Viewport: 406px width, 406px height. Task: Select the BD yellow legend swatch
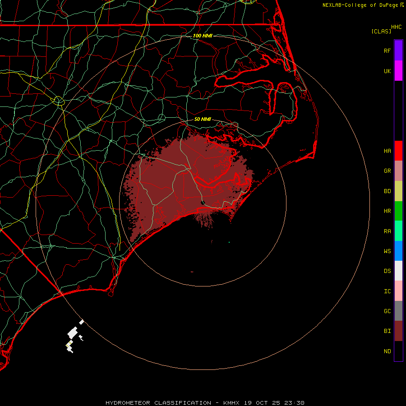click(398, 191)
